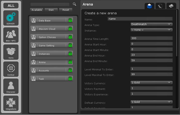Click the search magnifier icon
The width and height of the screenshot is (180, 115).
[74, 4]
